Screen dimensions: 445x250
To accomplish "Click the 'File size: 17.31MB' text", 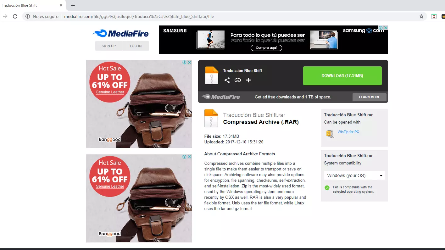I will pos(221,136).
